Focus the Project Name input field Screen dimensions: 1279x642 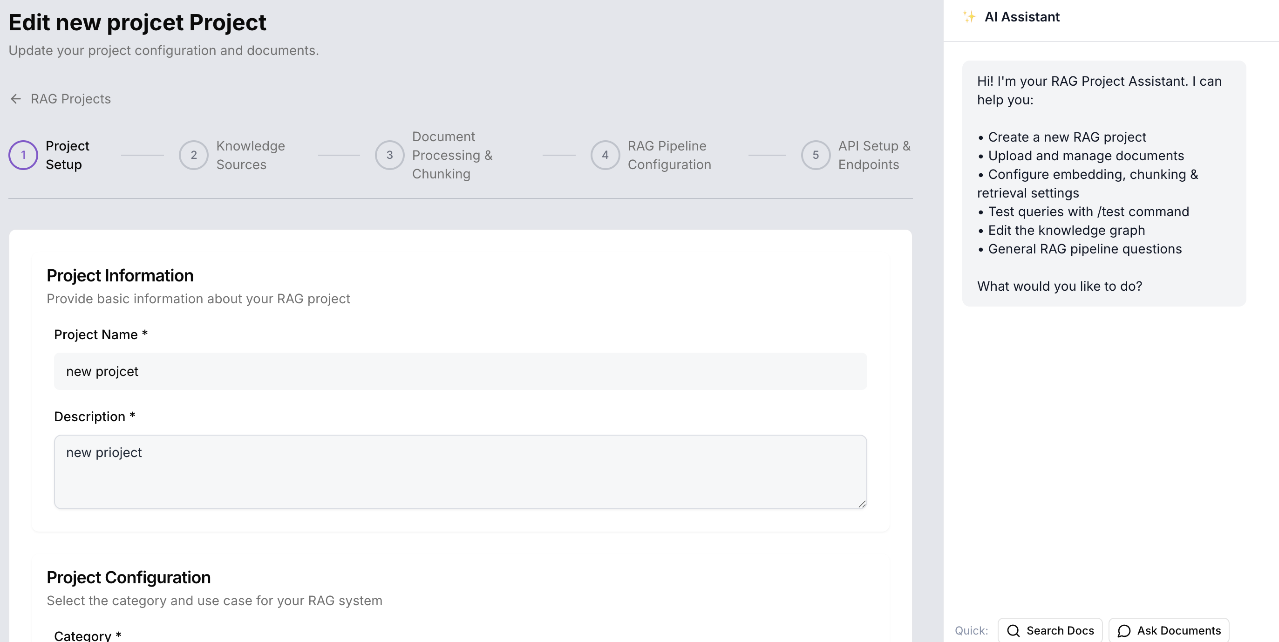point(460,371)
